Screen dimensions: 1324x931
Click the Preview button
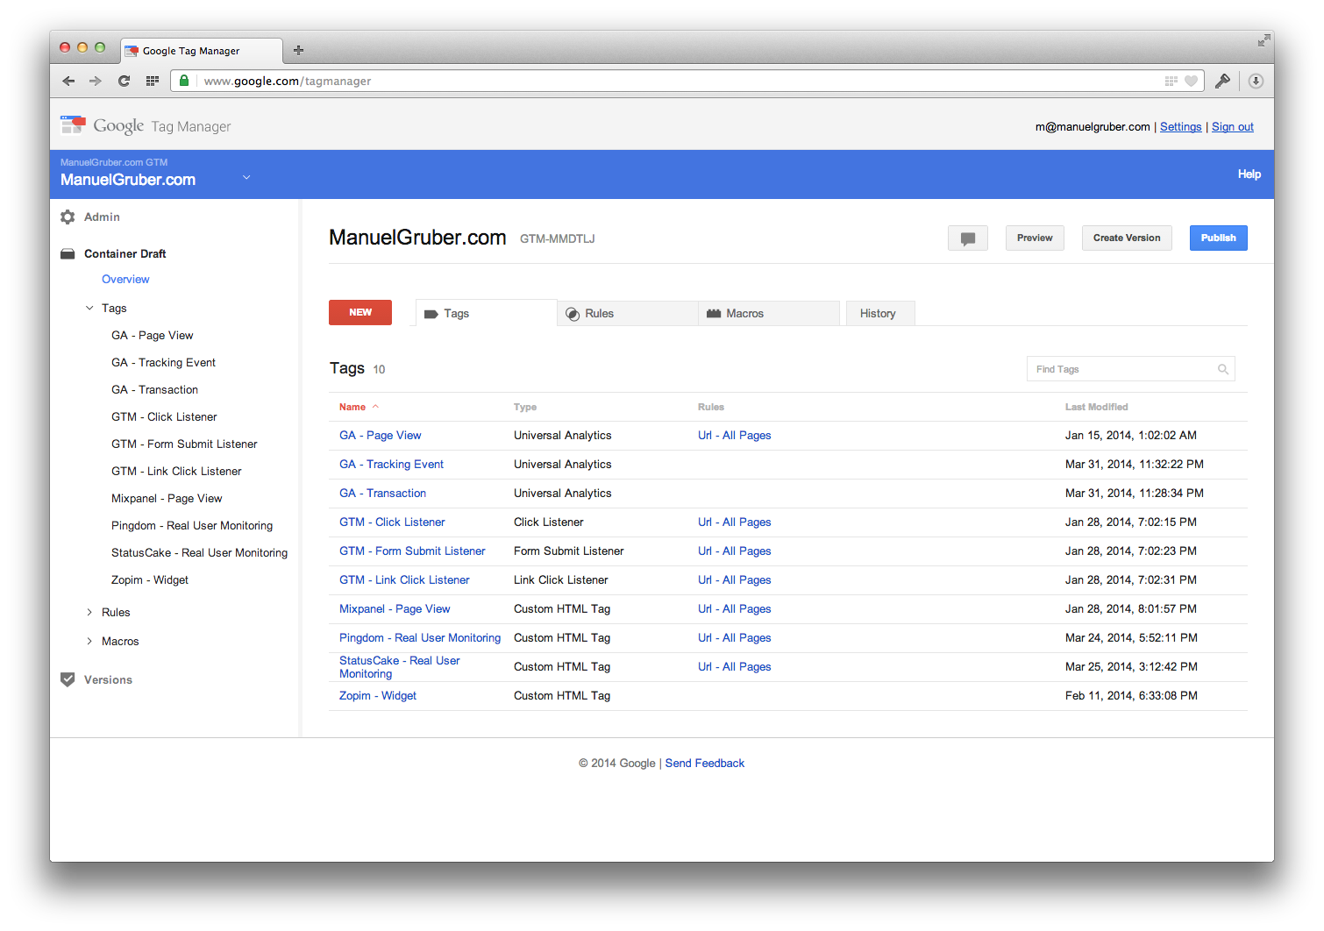(1035, 238)
